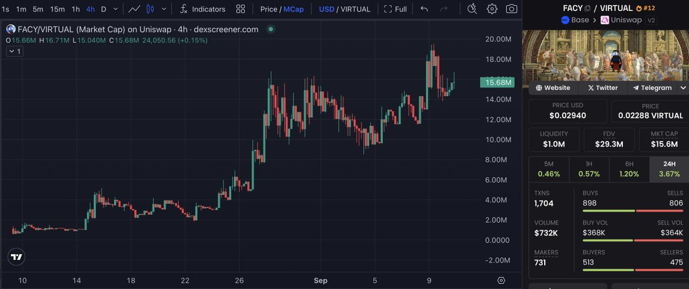Click the VOLUME $732K value
Viewport: 689px width, 289px height.
546,233
